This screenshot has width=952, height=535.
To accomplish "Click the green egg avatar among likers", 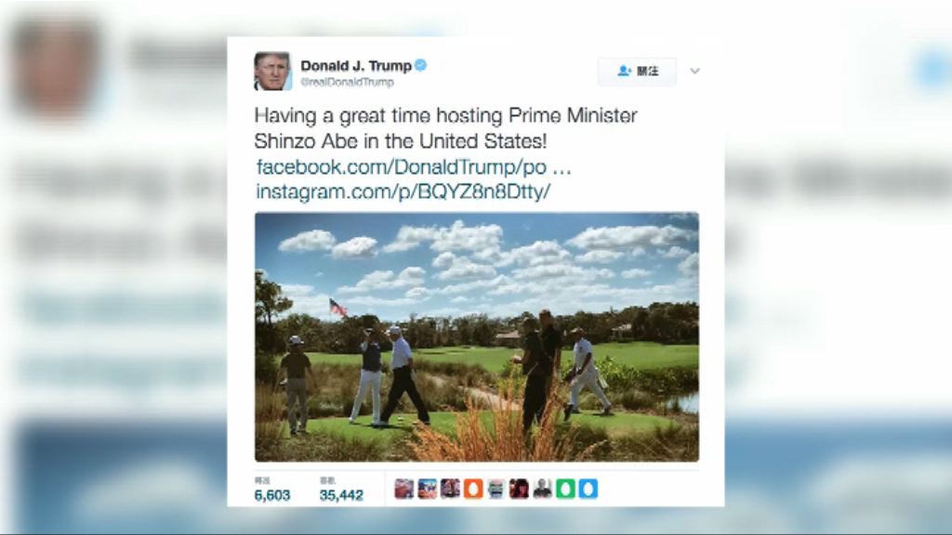I will [565, 489].
